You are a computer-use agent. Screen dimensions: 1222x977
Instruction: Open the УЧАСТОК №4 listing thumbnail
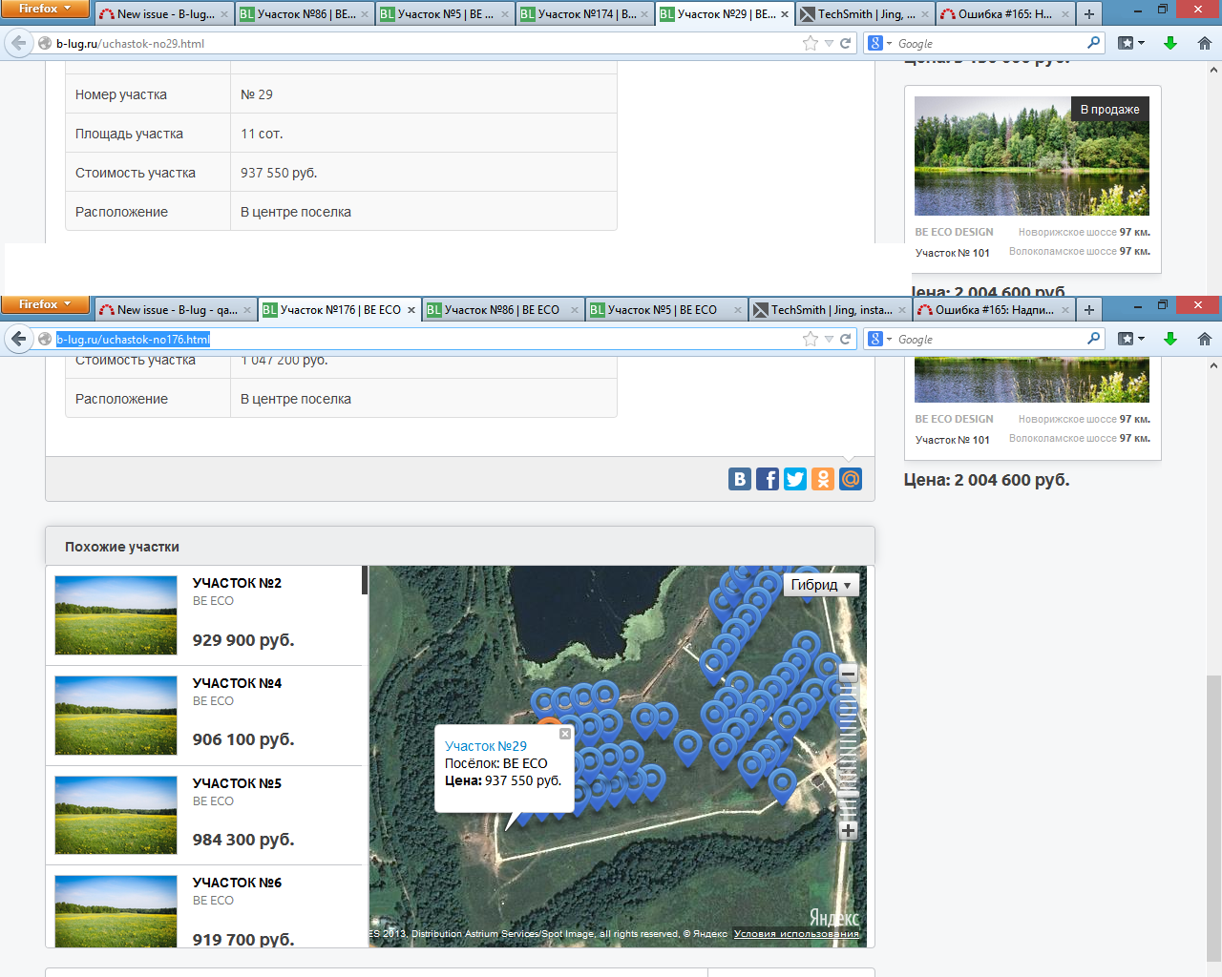pyautogui.click(x=116, y=716)
